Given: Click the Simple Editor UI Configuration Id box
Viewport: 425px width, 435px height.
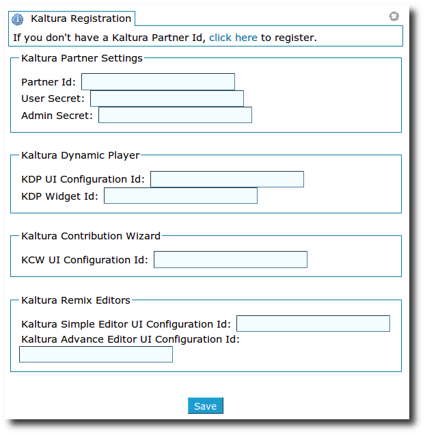Looking at the screenshot, I should pos(313,324).
